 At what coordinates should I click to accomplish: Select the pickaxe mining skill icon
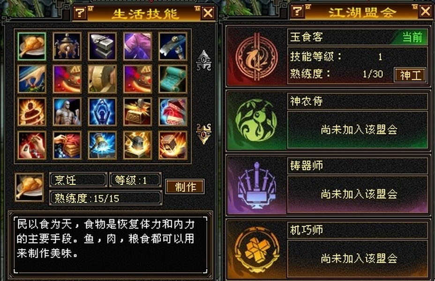[173, 46]
